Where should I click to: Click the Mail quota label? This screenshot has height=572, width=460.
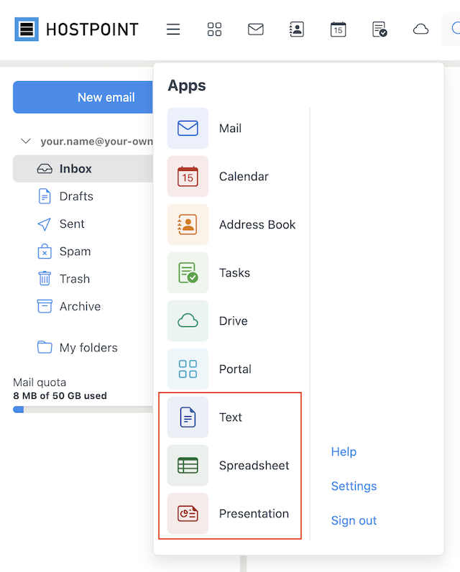(40, 382)
